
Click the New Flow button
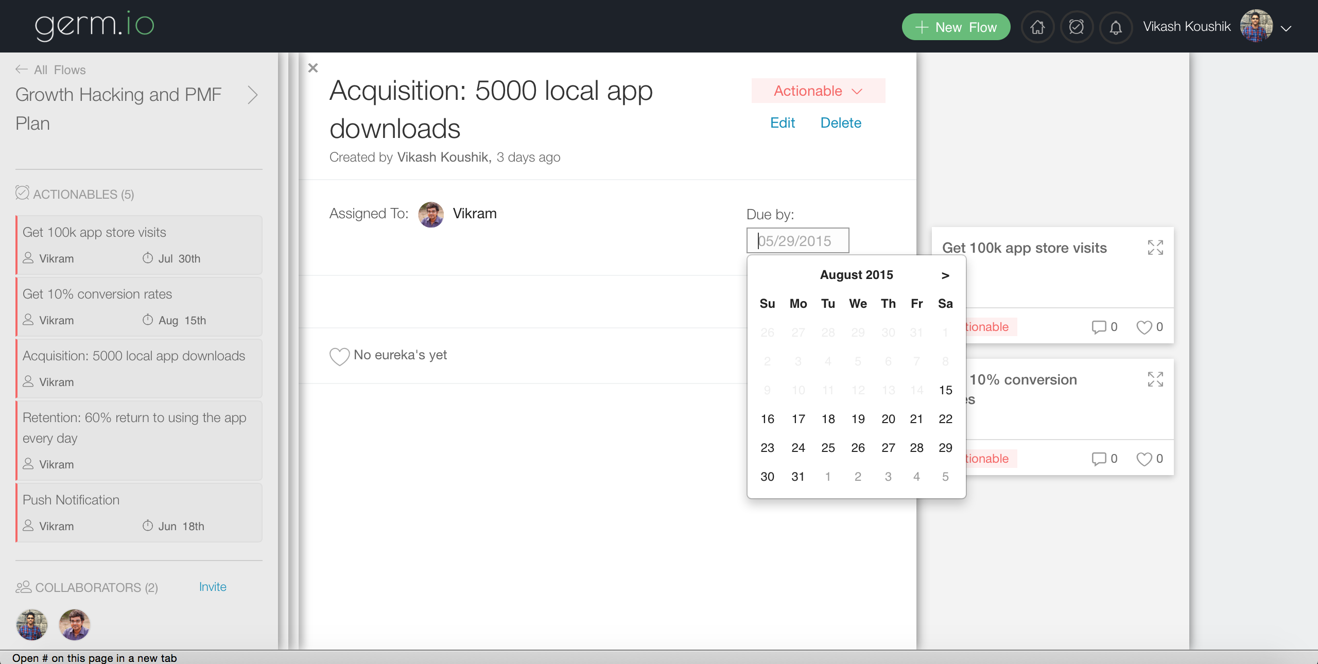[956, 27]
